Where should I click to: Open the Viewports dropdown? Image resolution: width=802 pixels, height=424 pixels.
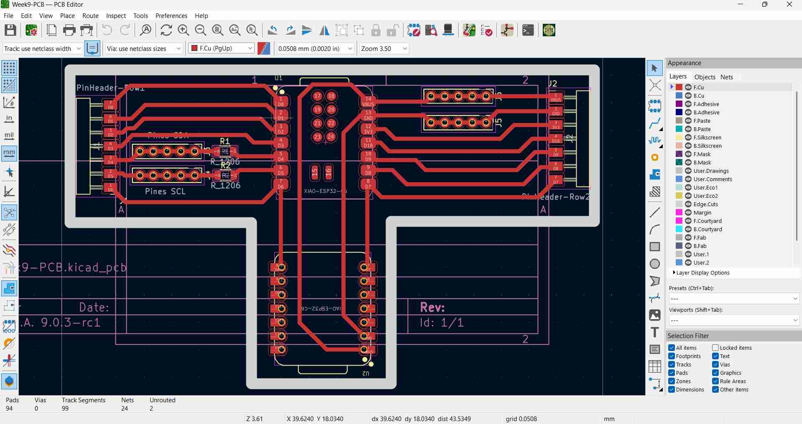(734, 320)
